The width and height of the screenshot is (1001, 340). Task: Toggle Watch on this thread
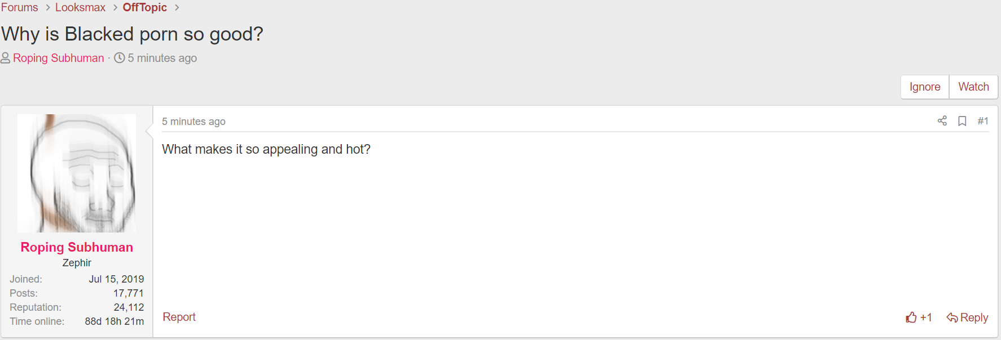pyautogui.click(x=973, y=87)
